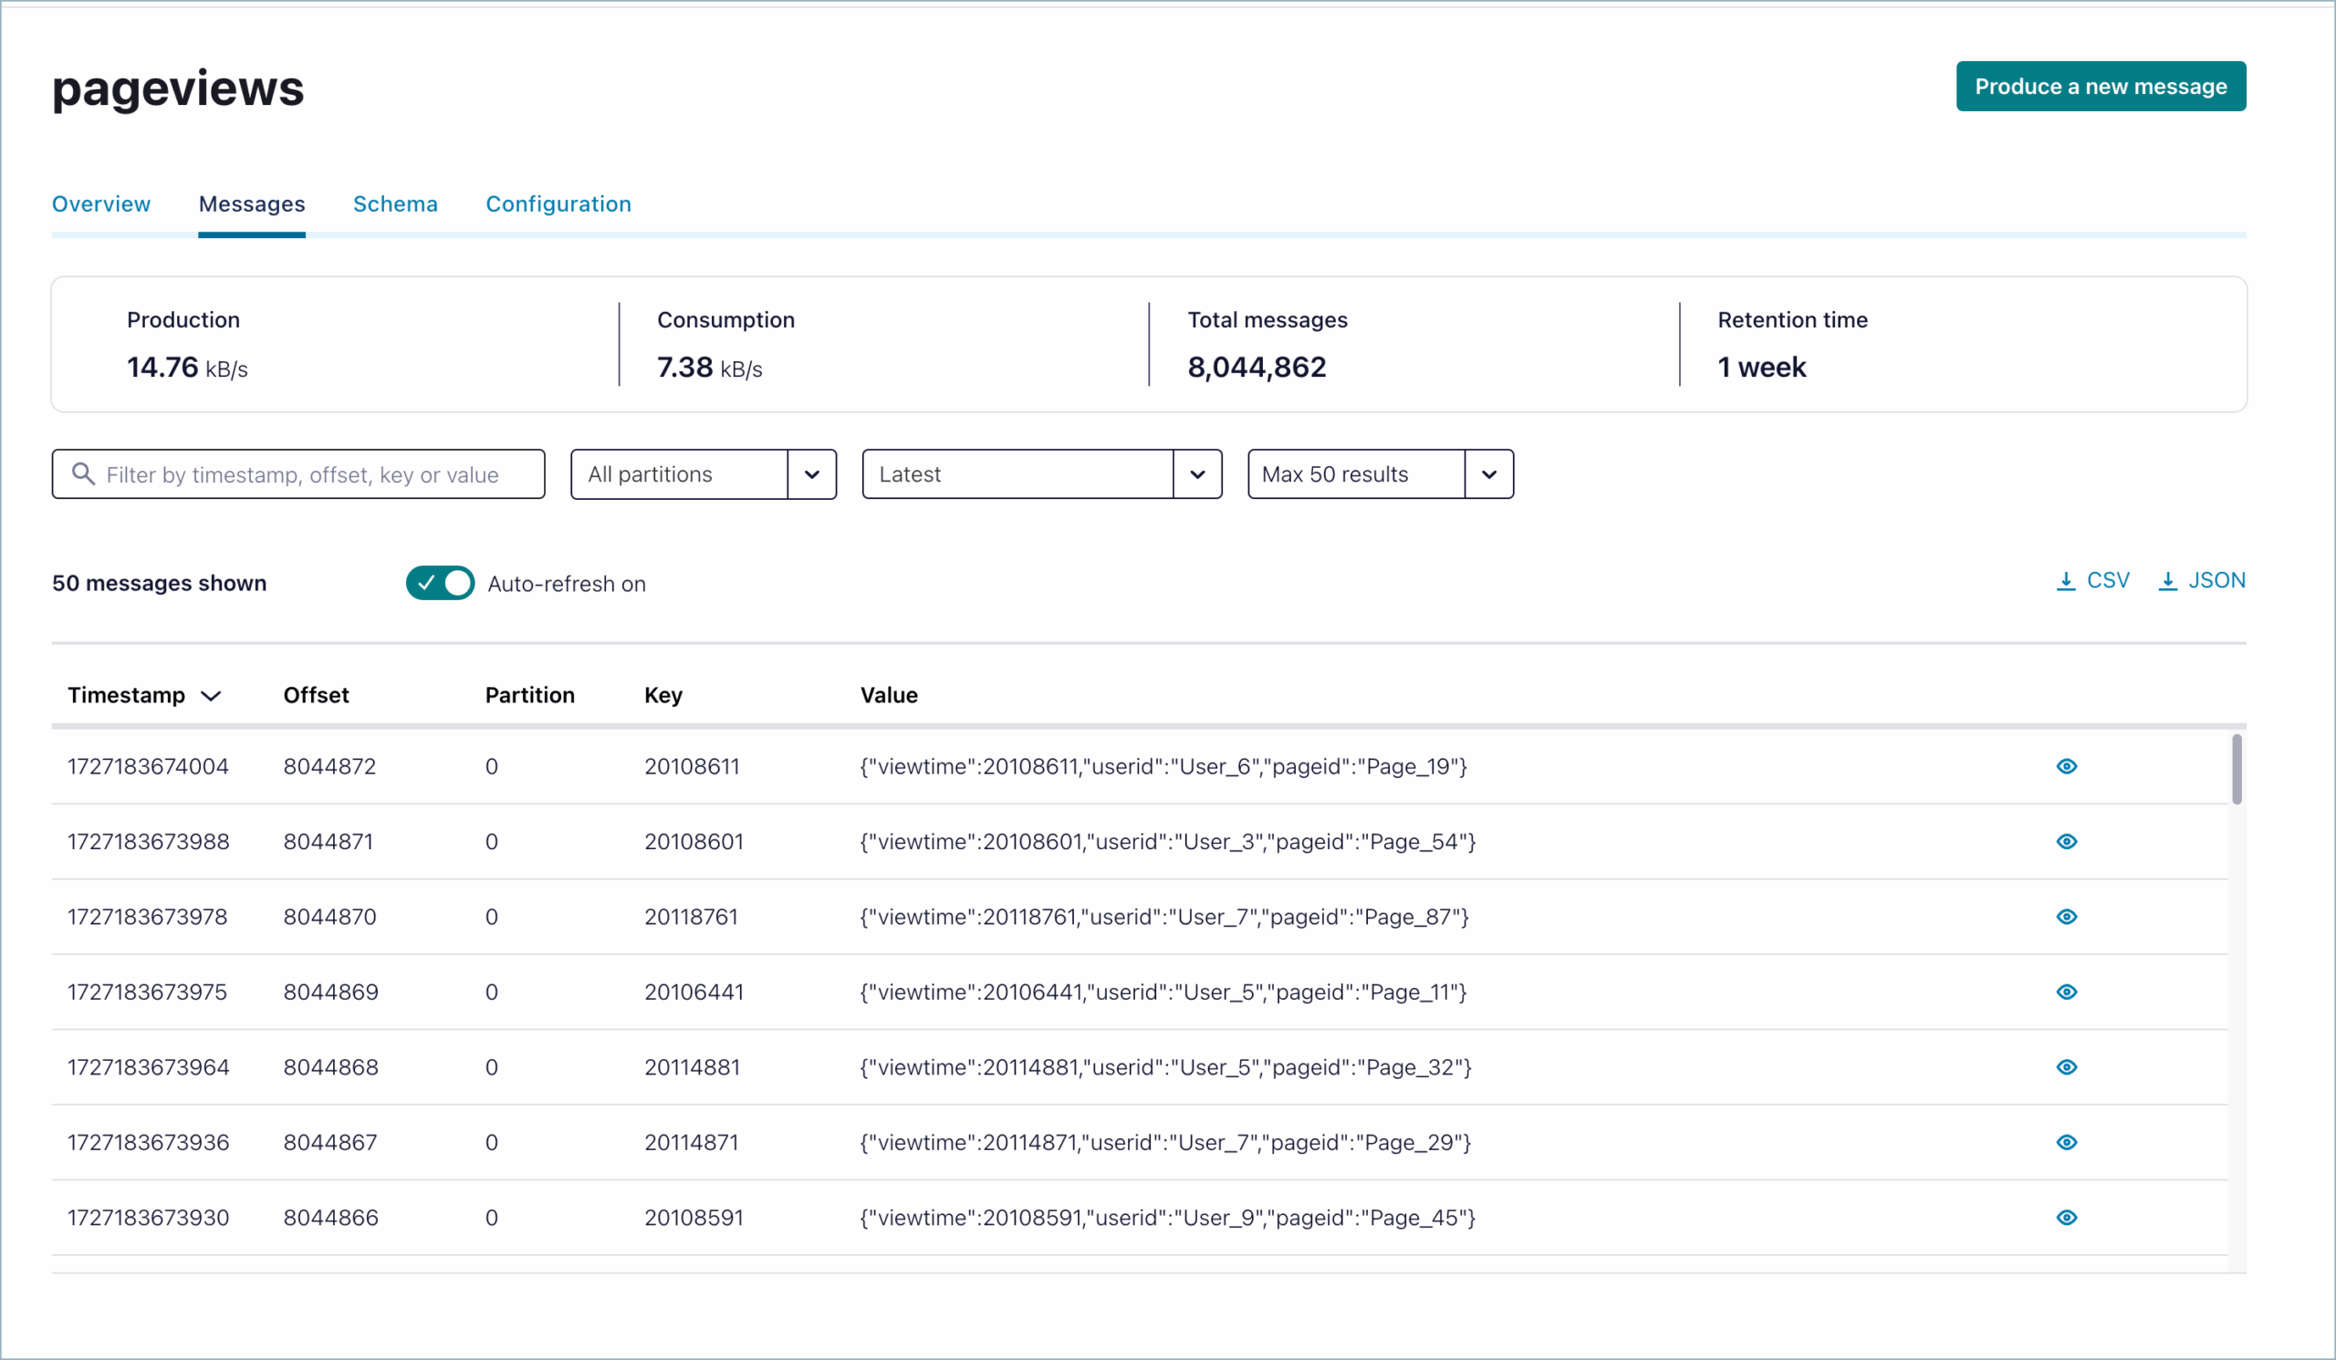View message details for offset 8044871
Image resolution: width=2336 pixels, height=1360 pixels.
(x=2066, y=841)
